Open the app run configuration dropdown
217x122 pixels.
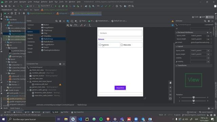[30, 6]
